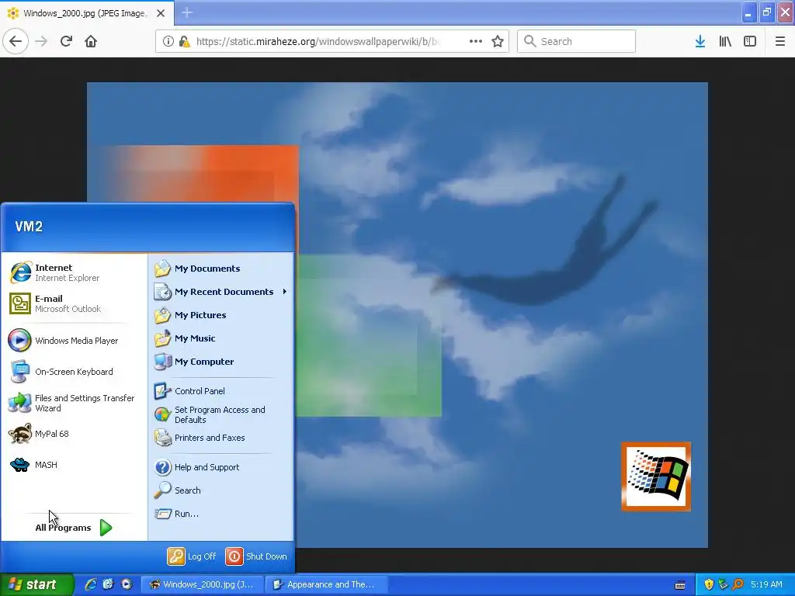Click the orange magnifier tray icon

tap(738, 584)
